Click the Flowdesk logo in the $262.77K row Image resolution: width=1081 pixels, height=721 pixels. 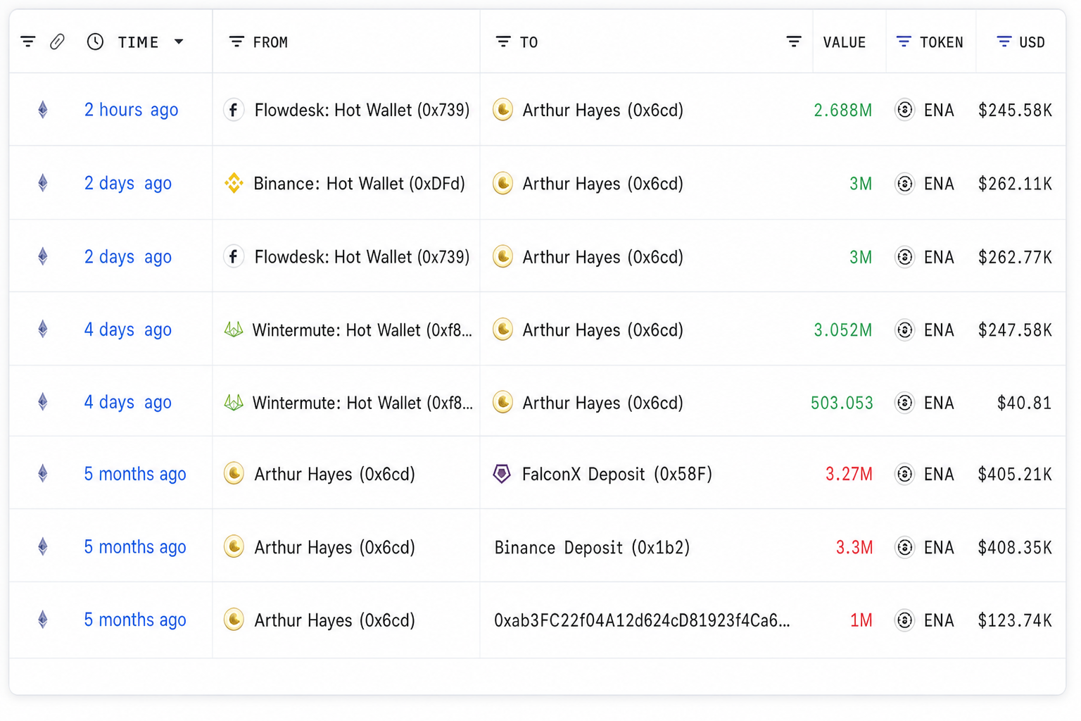point(234,256)
